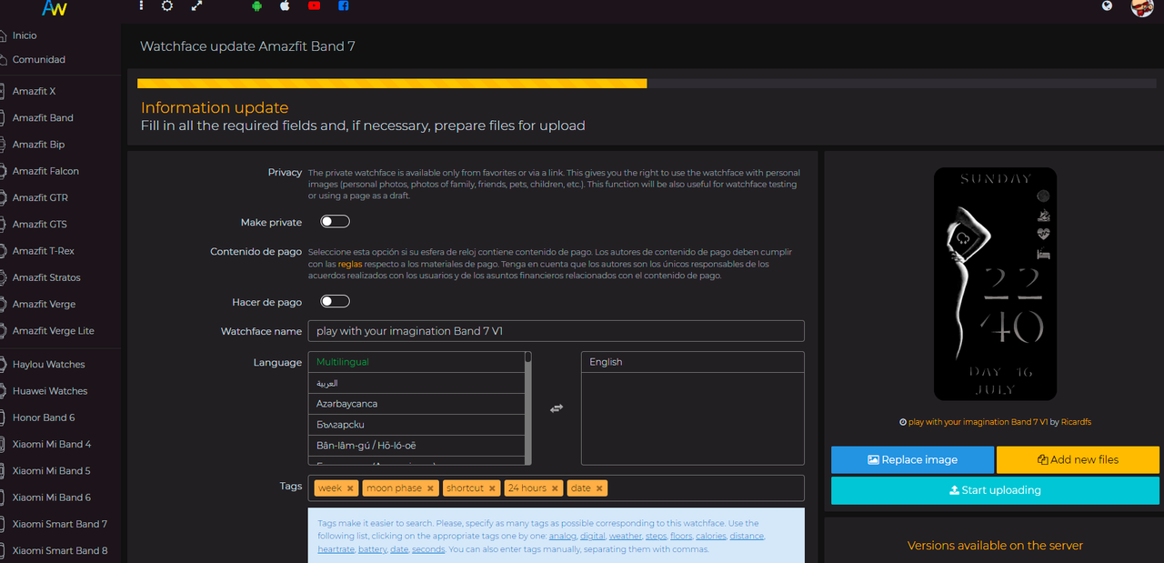Click the yellow upload progress bar
1164x563 pixels.
(x=392, y=84)
